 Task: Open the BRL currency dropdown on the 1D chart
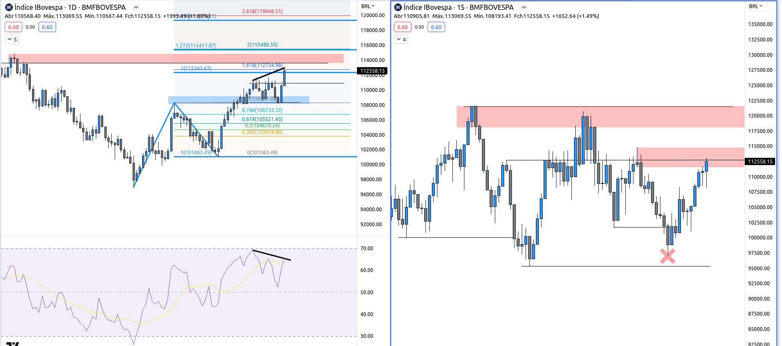(368, 6)
